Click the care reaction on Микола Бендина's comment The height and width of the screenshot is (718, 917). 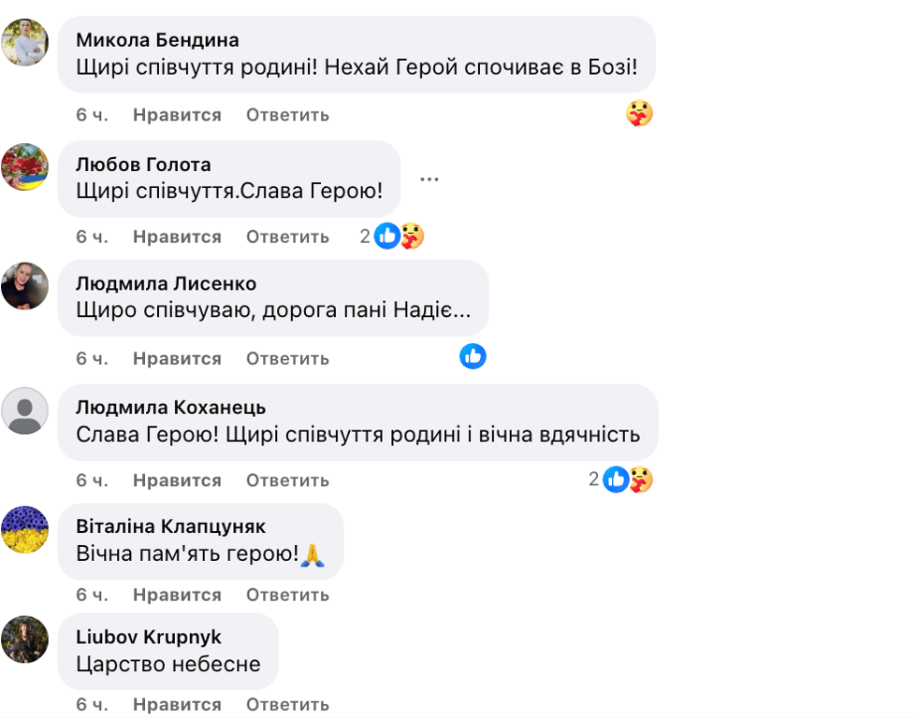639,114
